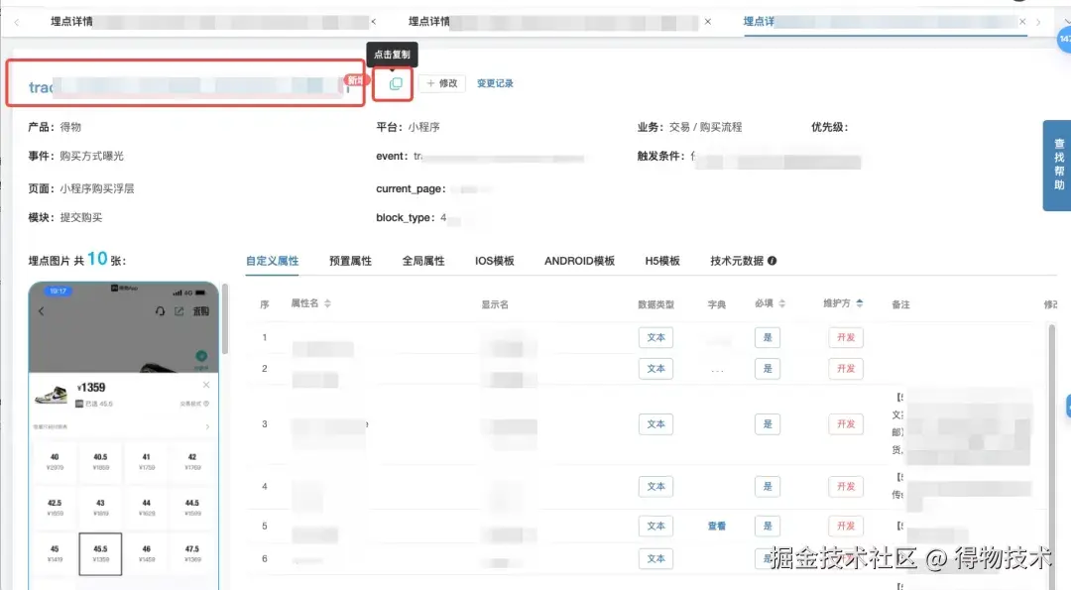The height and width of the screenshot is (590, 1071).
Task: Open the second 埋点详情 tab
Action: [x=429, y=22]
